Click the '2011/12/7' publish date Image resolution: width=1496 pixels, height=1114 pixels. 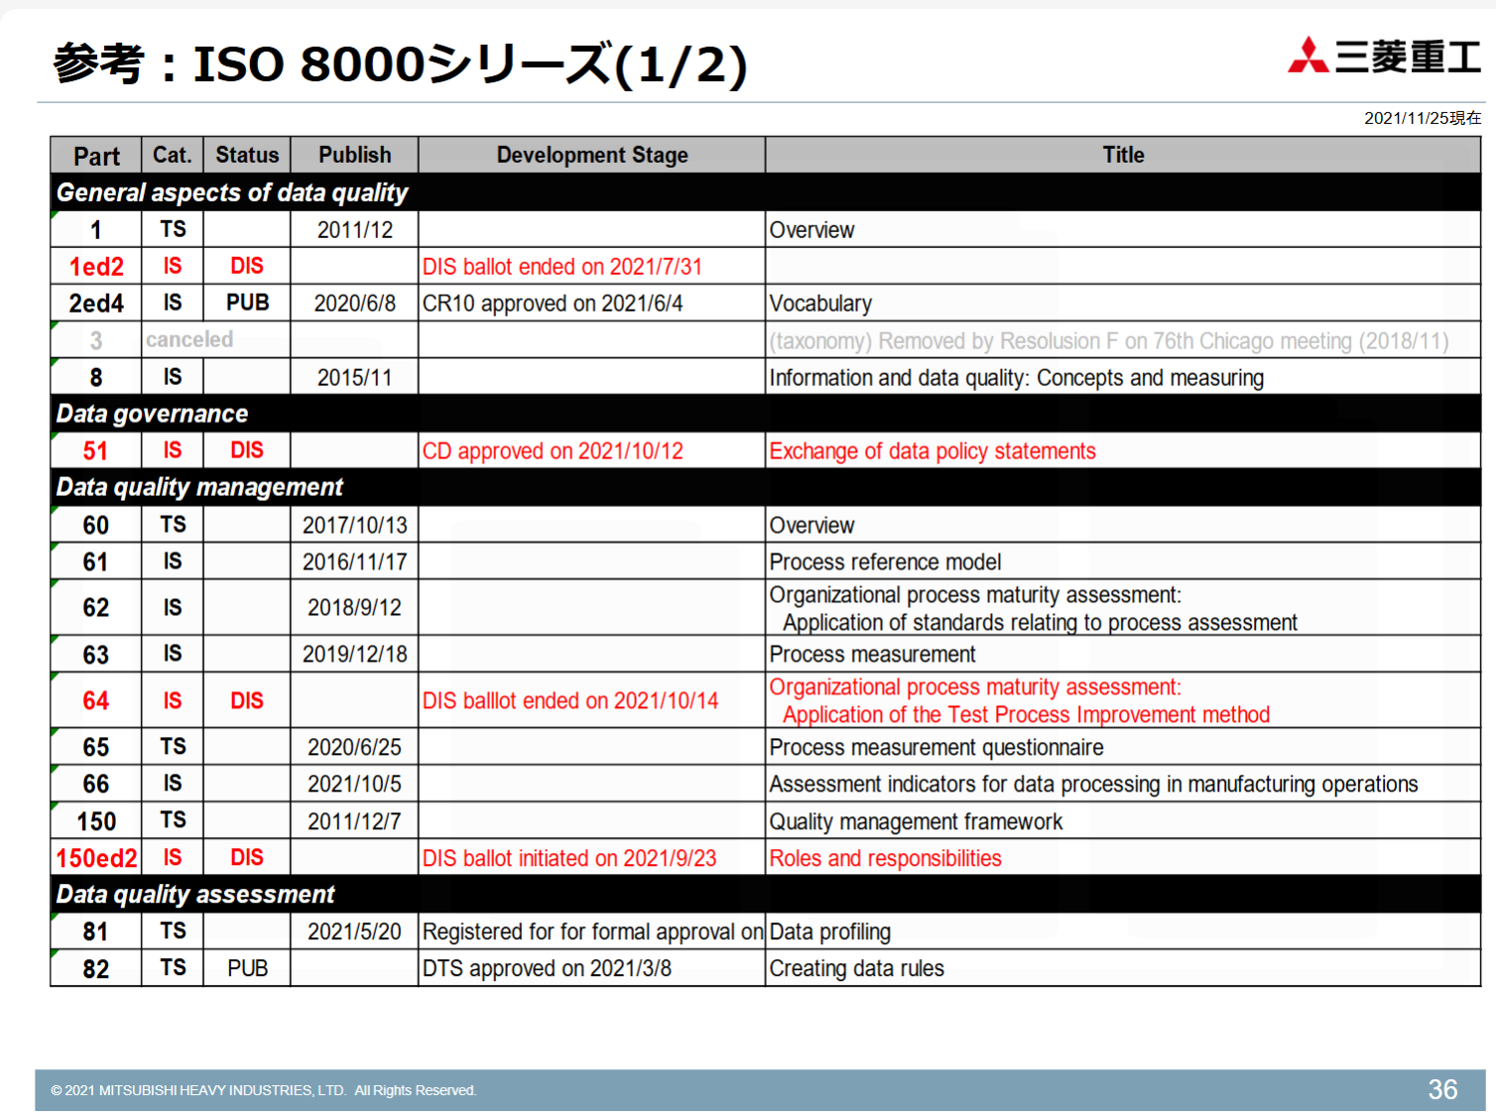pos(354,822)
